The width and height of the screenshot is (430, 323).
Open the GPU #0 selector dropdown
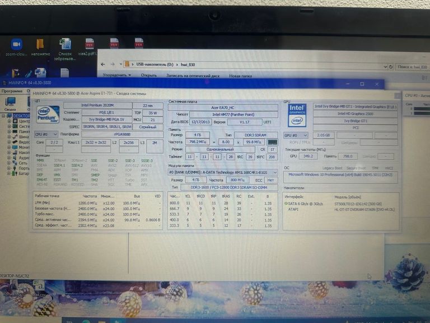[x=296, y=135]
